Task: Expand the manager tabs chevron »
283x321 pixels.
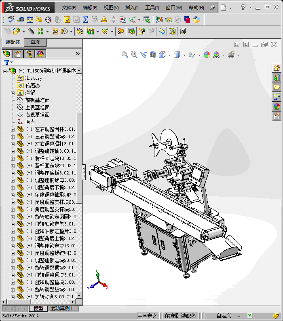Action: pyautogui.click(x=78, y=54)
